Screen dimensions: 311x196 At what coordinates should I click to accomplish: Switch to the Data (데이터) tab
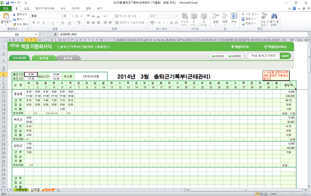point(76,9)
